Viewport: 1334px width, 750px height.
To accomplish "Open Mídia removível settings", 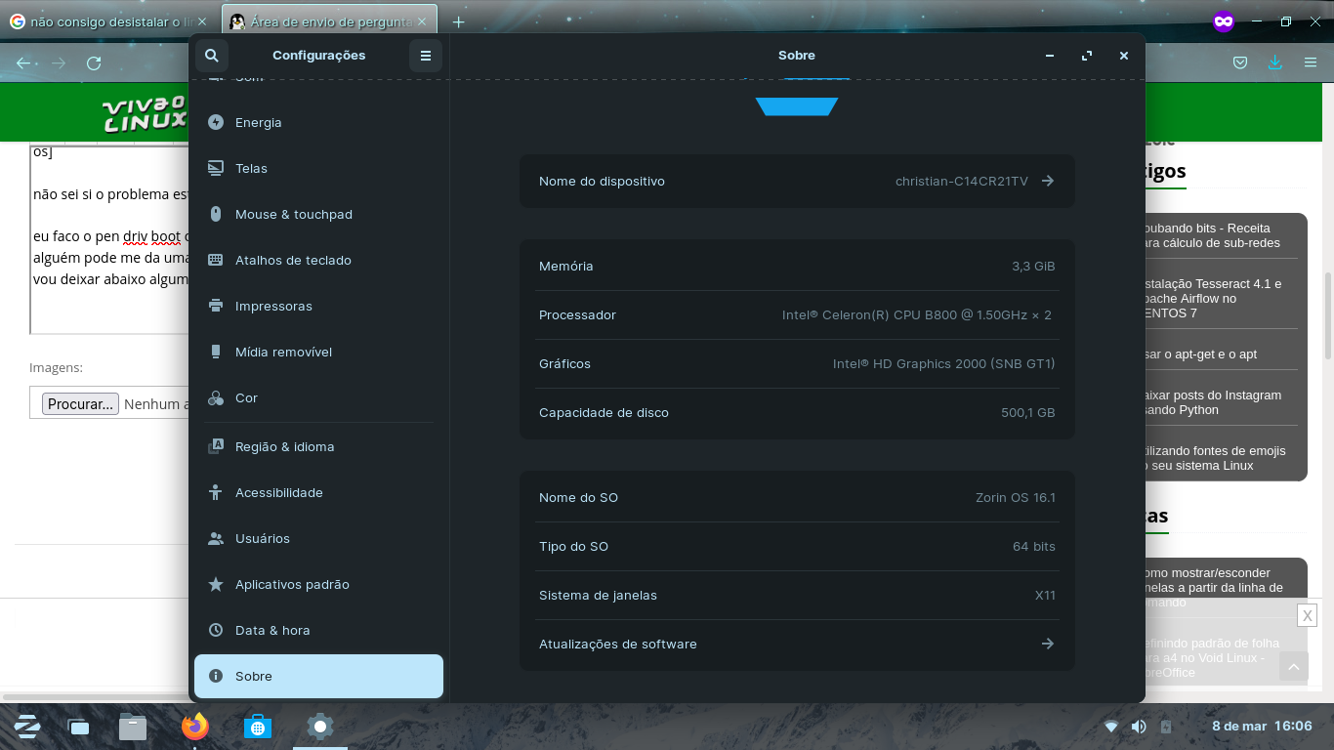I will pos(318,352).
